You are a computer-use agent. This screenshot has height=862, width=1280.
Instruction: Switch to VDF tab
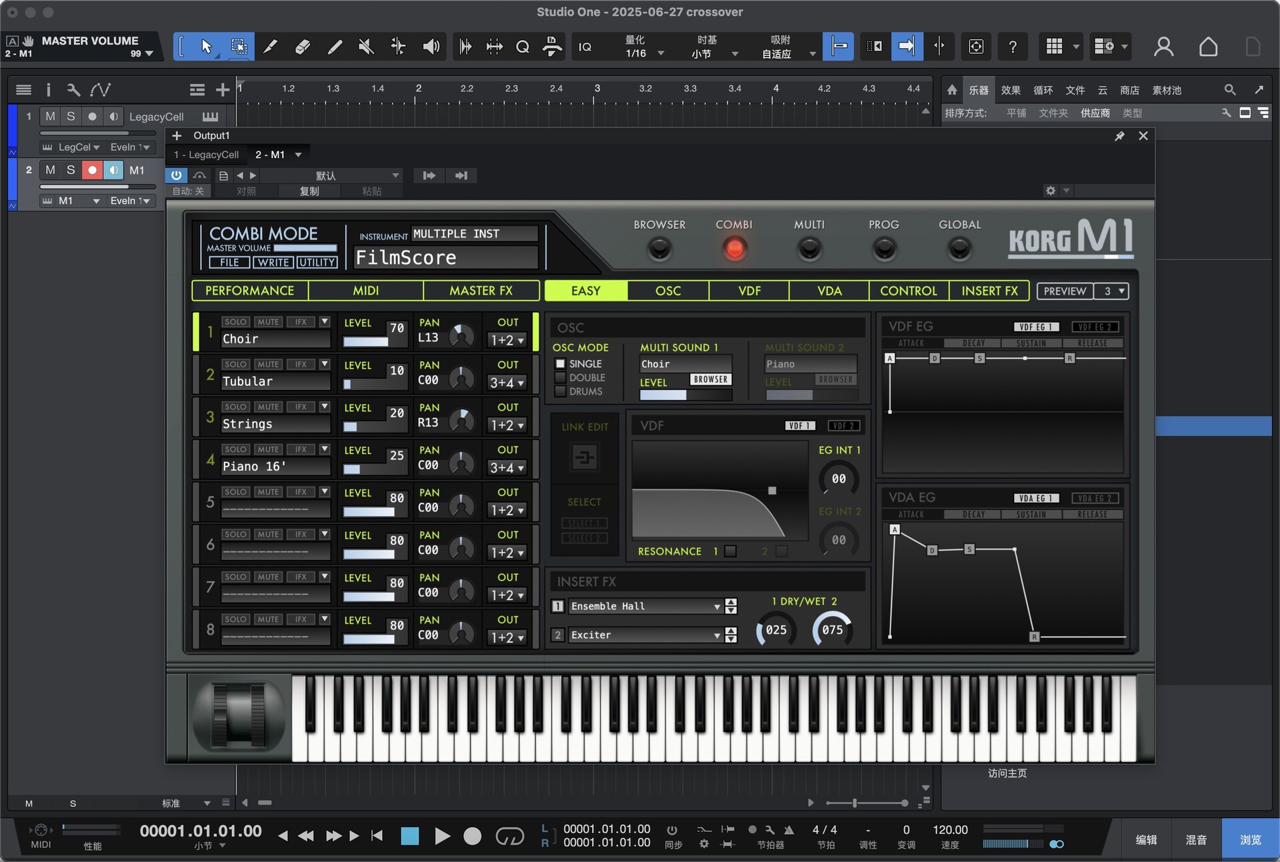749,291
